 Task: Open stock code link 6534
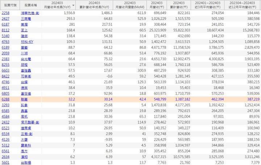click(x=5, y=134)
